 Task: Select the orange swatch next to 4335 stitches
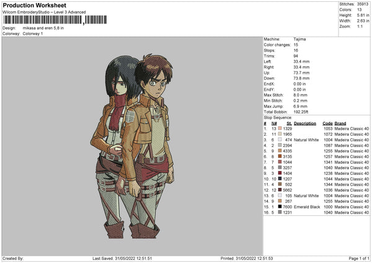(280, 151)
